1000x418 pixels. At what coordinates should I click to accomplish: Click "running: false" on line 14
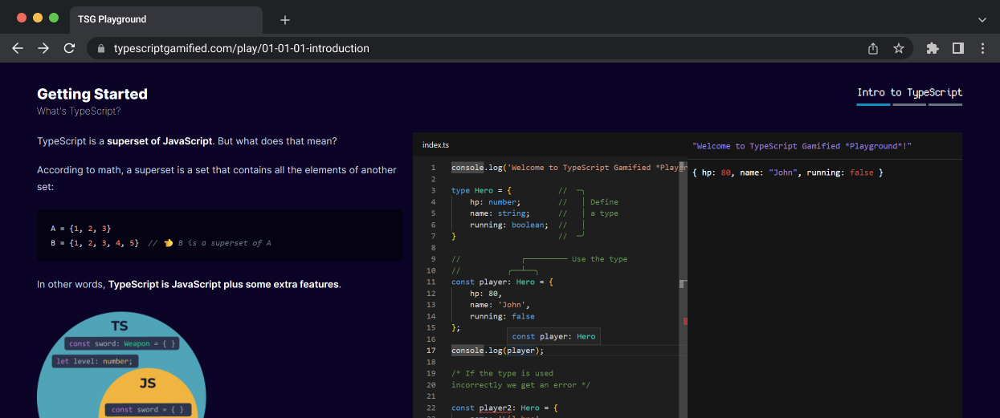click(x=502, y=316)
